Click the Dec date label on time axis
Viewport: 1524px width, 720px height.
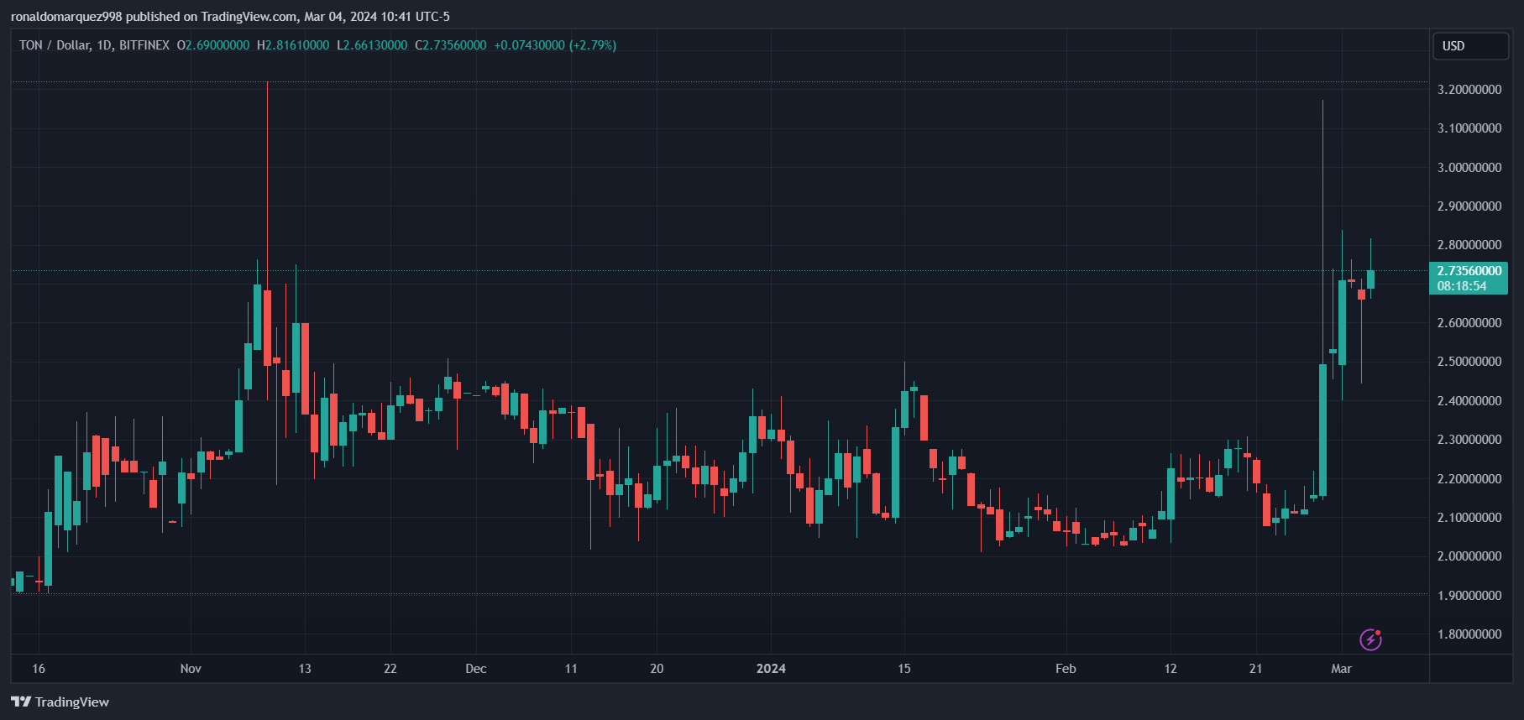pyautogui.click(x=476, y=669)
